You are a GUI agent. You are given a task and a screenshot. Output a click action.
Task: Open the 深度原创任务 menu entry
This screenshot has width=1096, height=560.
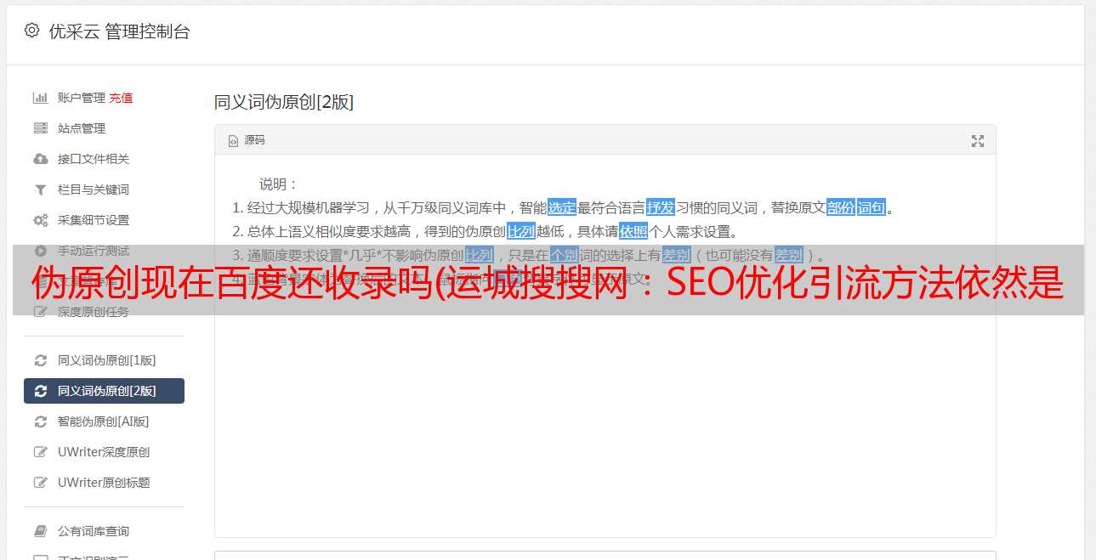tap(104, 312)
